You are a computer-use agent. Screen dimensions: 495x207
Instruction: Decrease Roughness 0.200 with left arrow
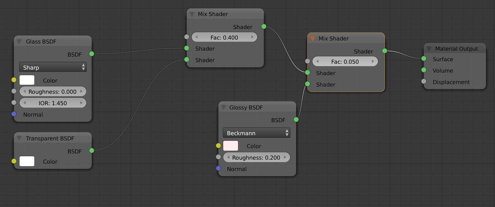(228, 157)
